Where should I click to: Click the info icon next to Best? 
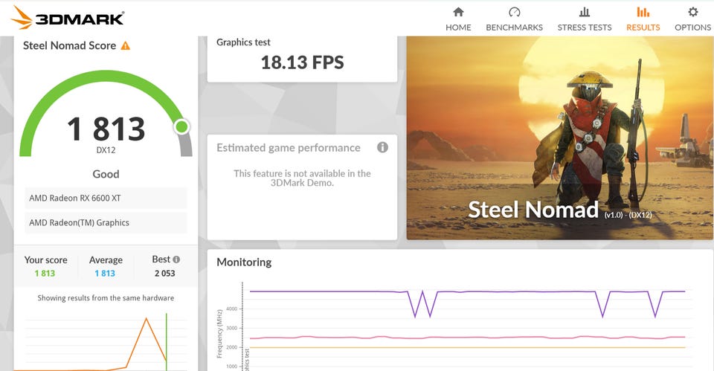coord(176,259)
